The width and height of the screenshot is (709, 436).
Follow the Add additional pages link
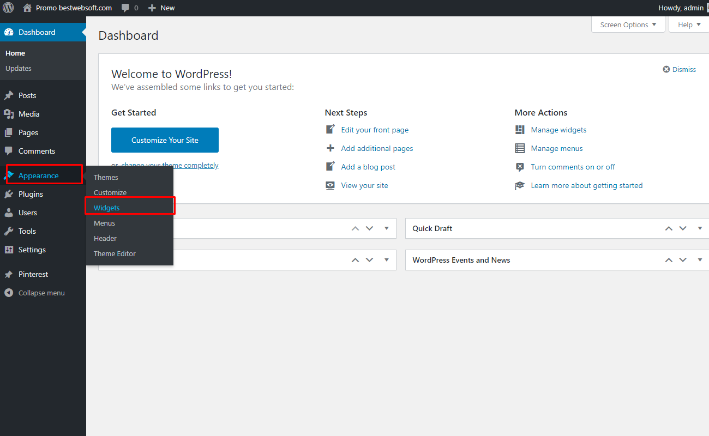(377, 148)
